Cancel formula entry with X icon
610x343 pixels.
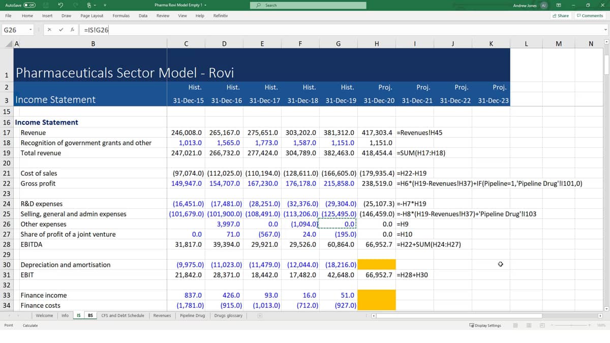[x=49, y=30]
